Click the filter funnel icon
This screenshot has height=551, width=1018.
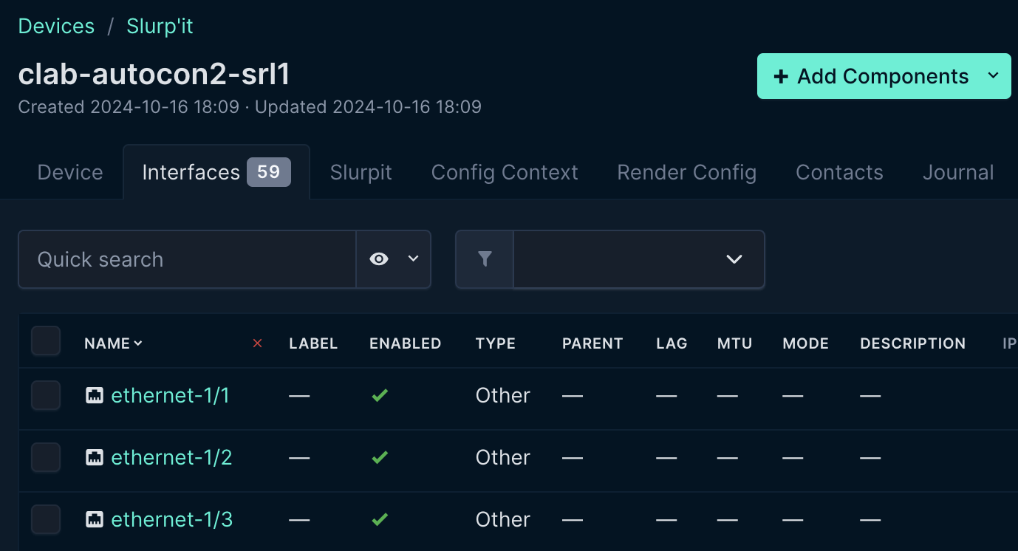click(484, 259)
